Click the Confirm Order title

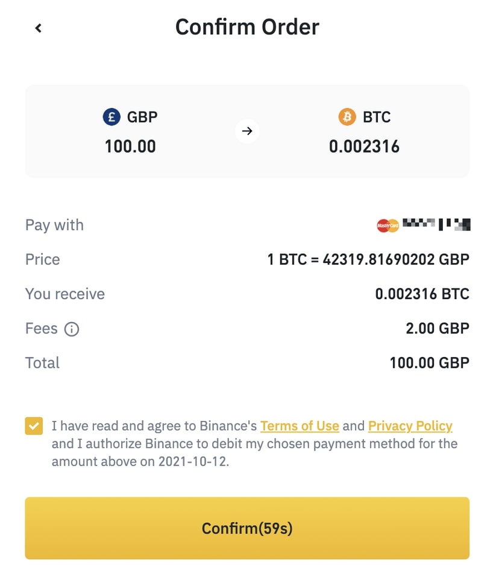[x=247, y=27]
